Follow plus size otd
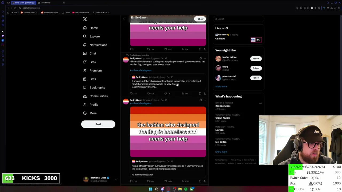Image resolution: width=342 pixels, height=192 pixels. (256, 78)
